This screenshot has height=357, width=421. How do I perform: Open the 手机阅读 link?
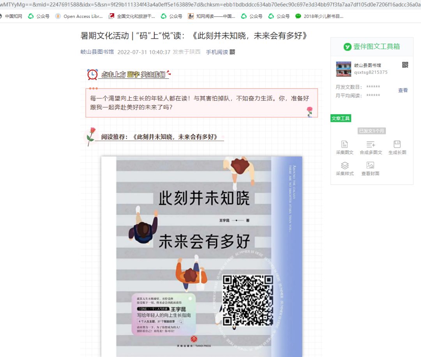(x=217, y=52)
